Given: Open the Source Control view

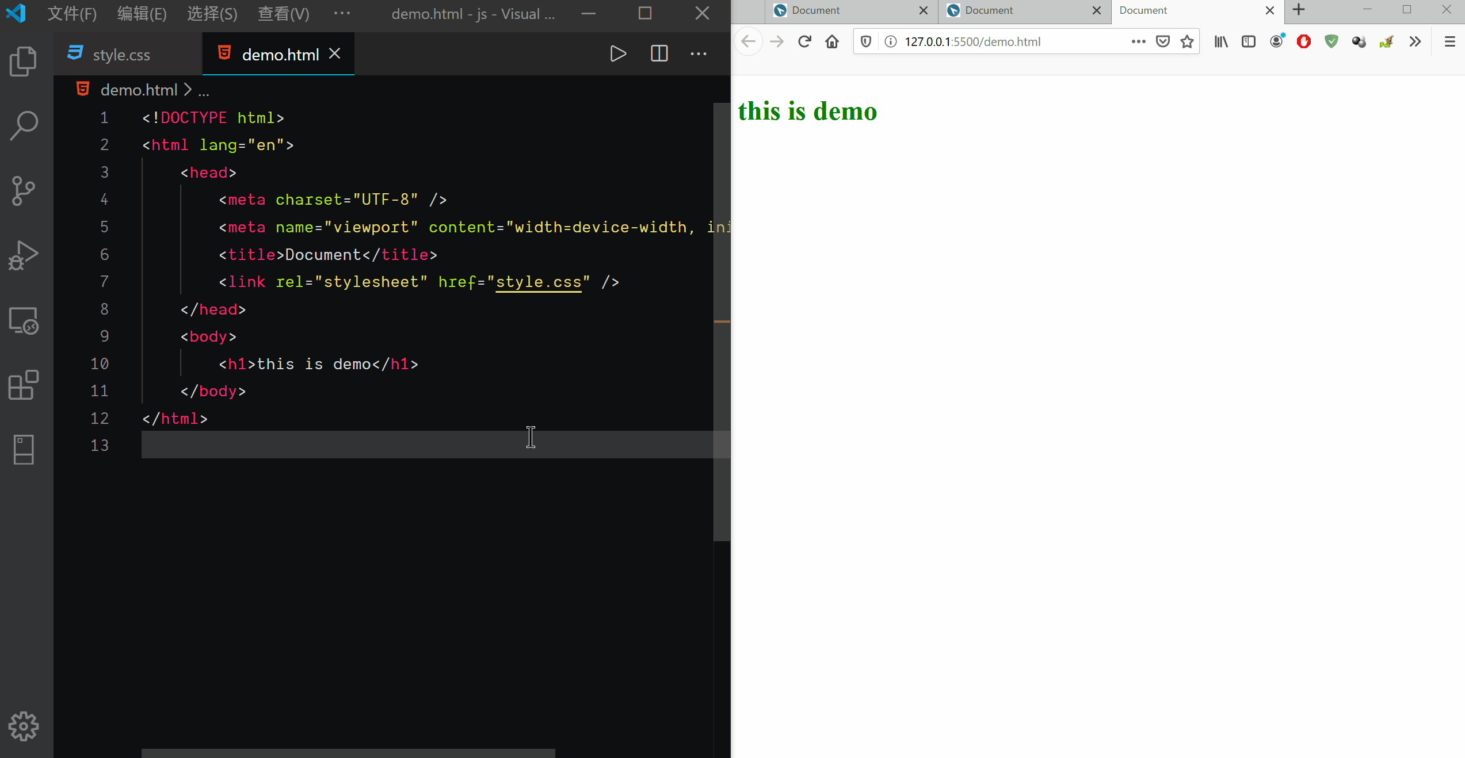Looking at the screenshot, I should (24, 191).
